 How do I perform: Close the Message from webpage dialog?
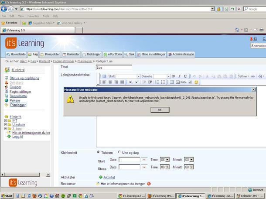(253, 89)
